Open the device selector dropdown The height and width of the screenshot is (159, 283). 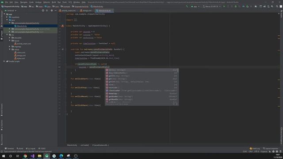[211, 6]
